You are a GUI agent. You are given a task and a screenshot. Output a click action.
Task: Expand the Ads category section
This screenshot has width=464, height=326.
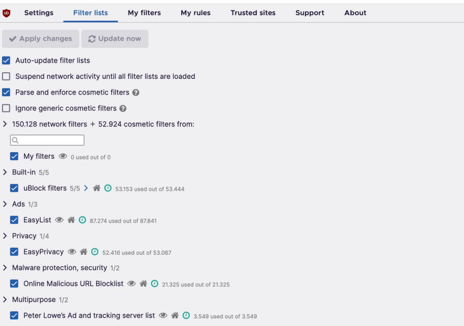(x=5, y=204)
